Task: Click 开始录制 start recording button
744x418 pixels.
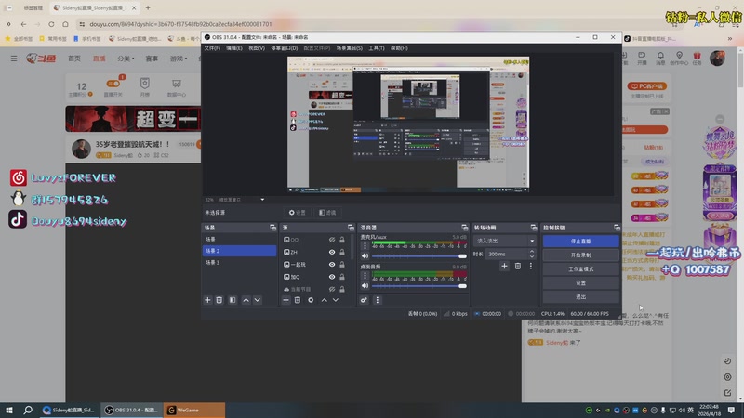Action: coord(580,255)
